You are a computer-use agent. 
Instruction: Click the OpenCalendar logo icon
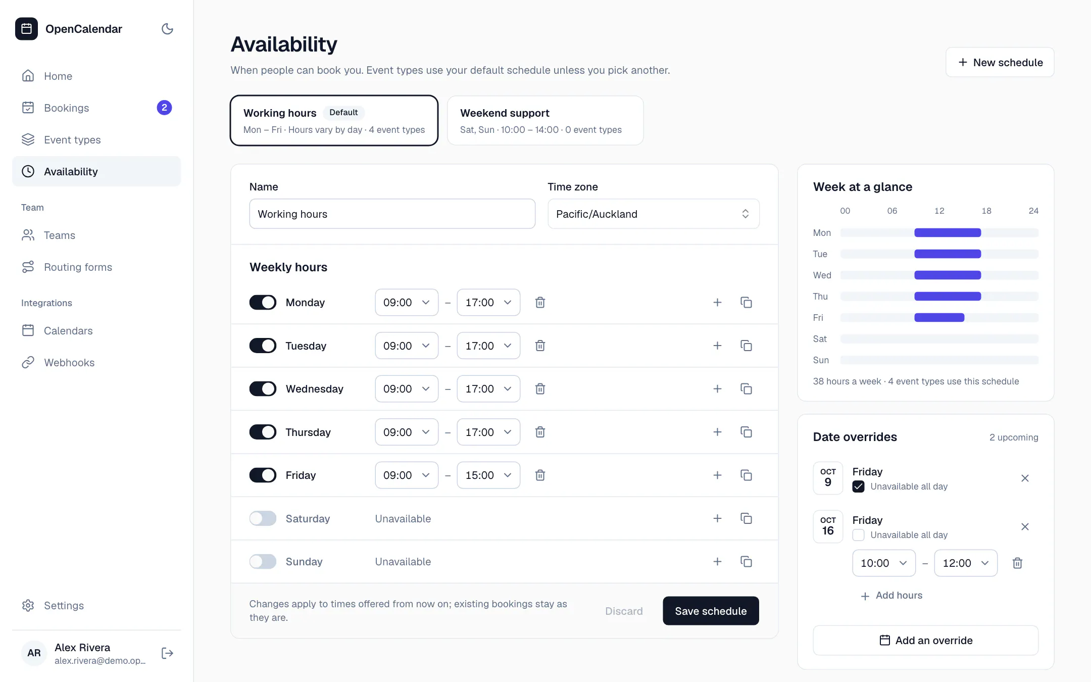26,29
